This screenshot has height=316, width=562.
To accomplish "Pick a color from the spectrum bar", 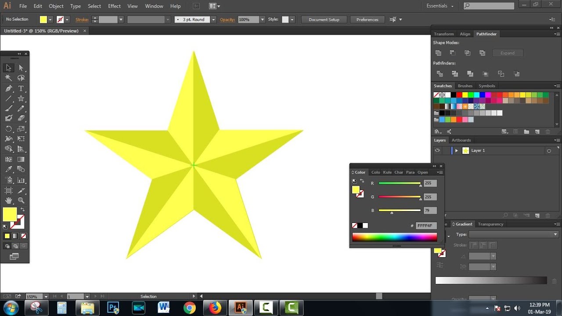I will tap(395, 237).
